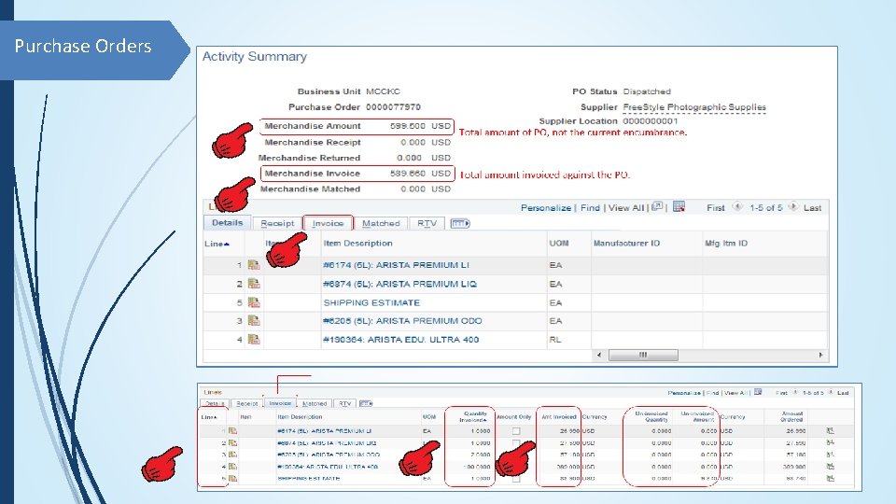
Task: Click Show All Columns icon after RTV tab in Activity Summary
Action: (x=460, y=223)
